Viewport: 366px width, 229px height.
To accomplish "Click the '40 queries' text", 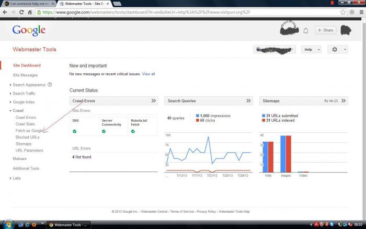I will [x=176, y=118].
